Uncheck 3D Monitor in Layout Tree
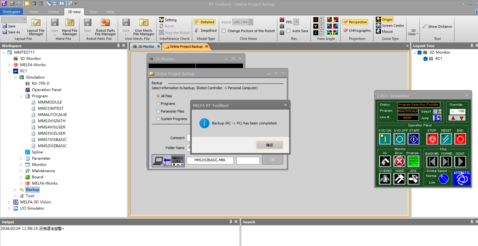The height and width of the screenshot is (246, 478). tap(420, 52)
